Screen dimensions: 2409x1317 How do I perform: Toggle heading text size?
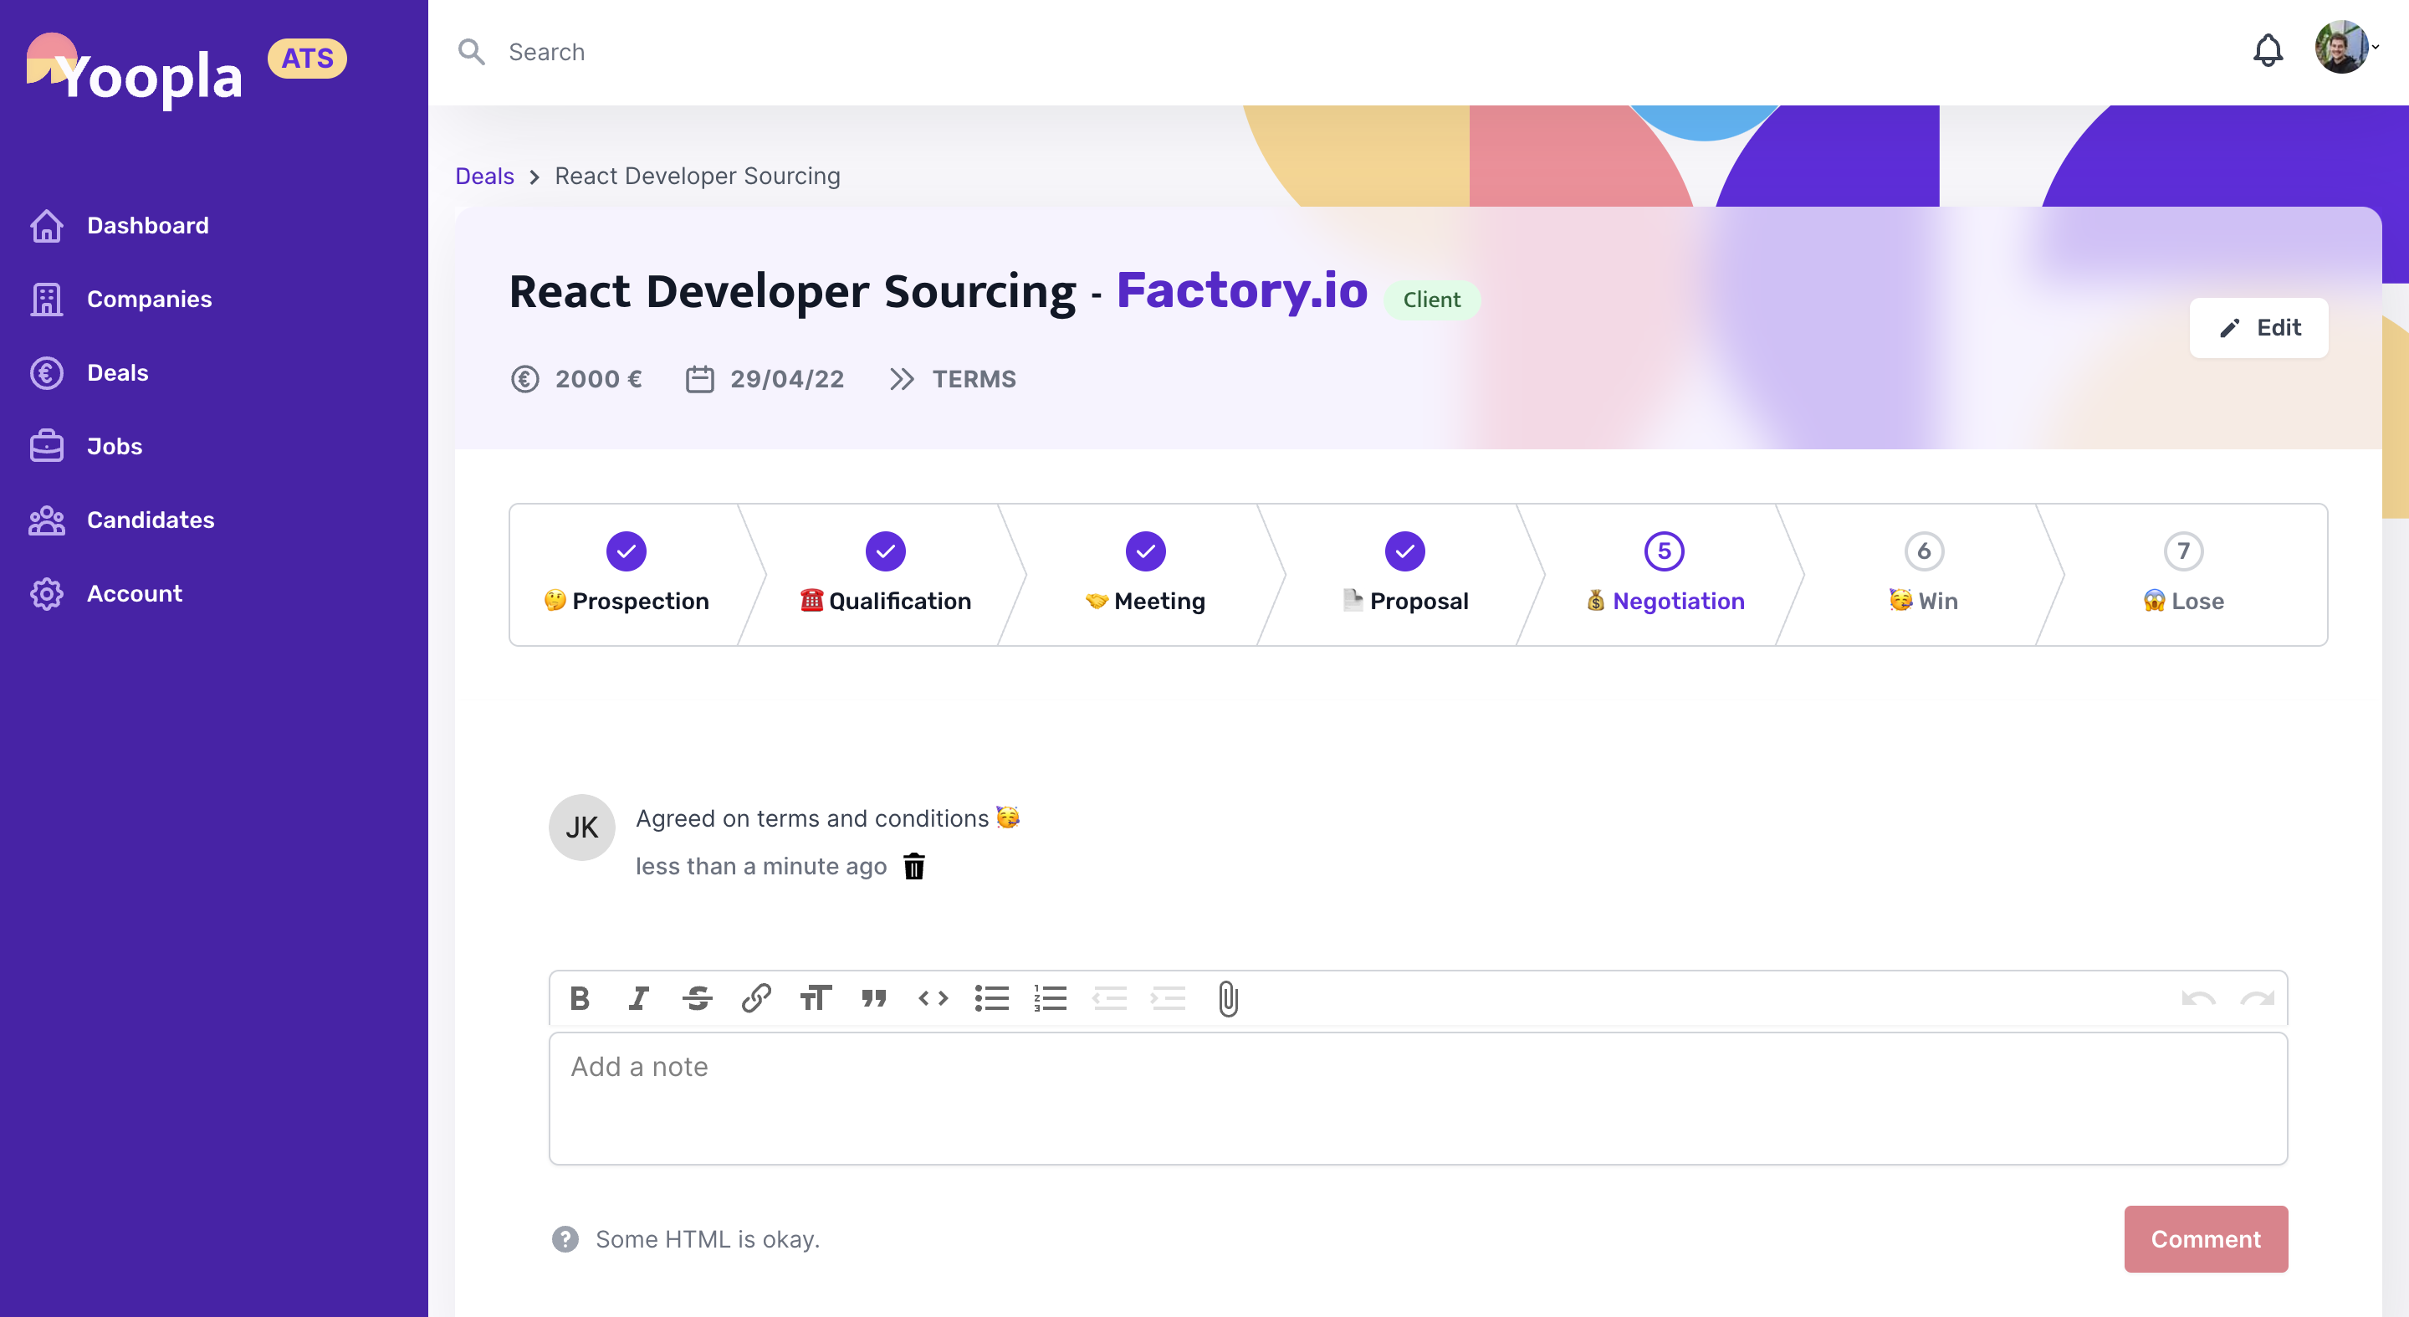pos(815,999)
